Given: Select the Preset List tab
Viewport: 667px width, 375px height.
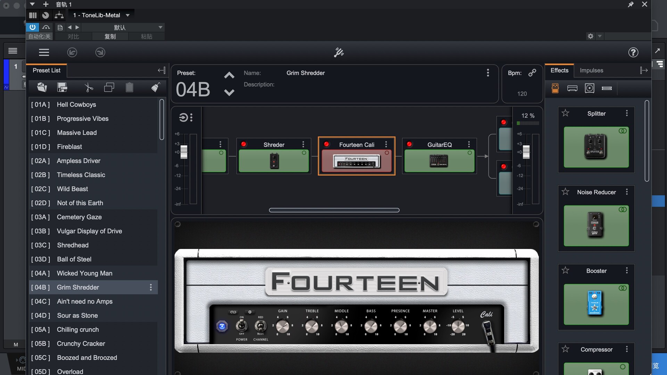Looking at the screenshot, I should [x=47, y=70].
